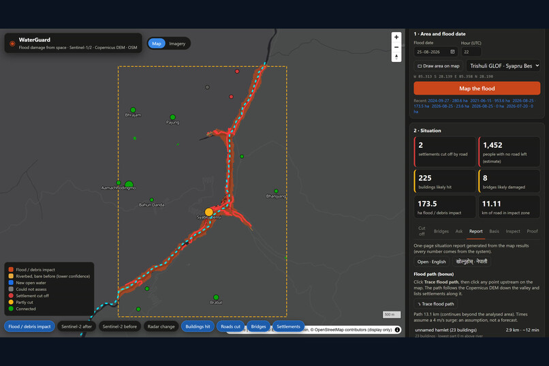Click the 8 bridges likely damaged card
Viewport: 549px width, 366px height.
pyautogui.click(x=509, y=181)
